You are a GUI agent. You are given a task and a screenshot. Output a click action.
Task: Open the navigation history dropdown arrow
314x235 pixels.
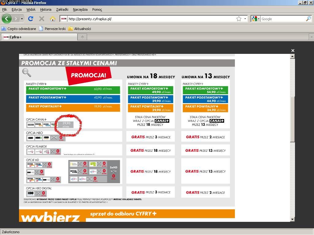(22, 19)
